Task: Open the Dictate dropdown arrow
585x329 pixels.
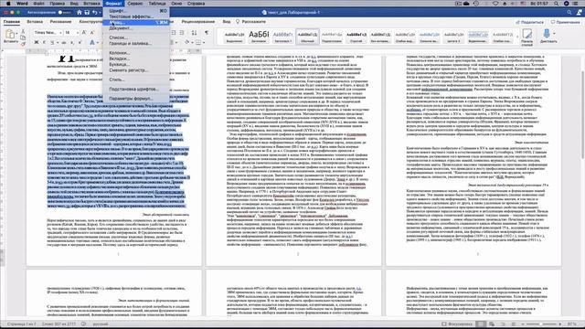Action: point(554,34)
